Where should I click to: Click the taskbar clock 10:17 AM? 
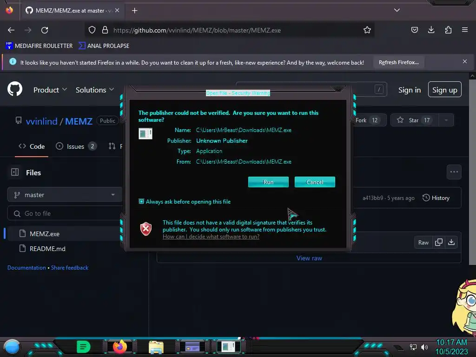coord(451,343)
